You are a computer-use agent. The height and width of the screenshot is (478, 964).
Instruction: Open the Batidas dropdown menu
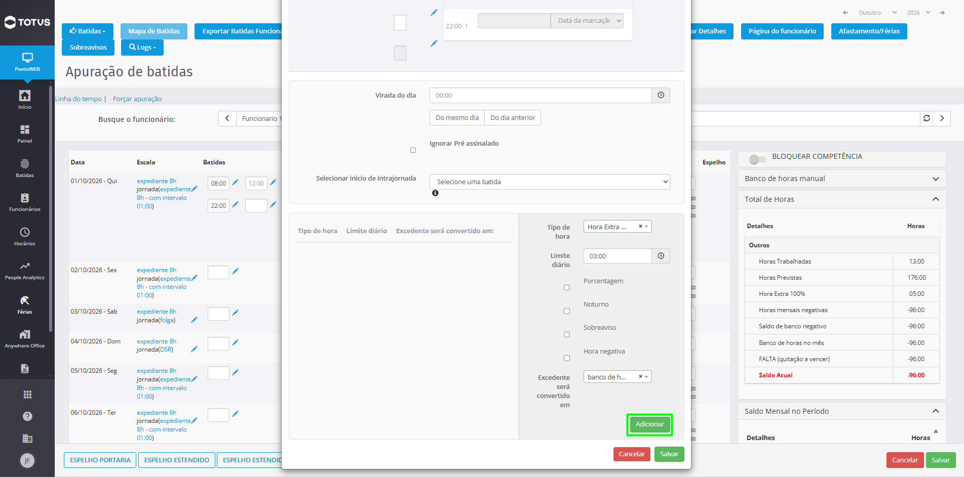[x=88, y=31]
